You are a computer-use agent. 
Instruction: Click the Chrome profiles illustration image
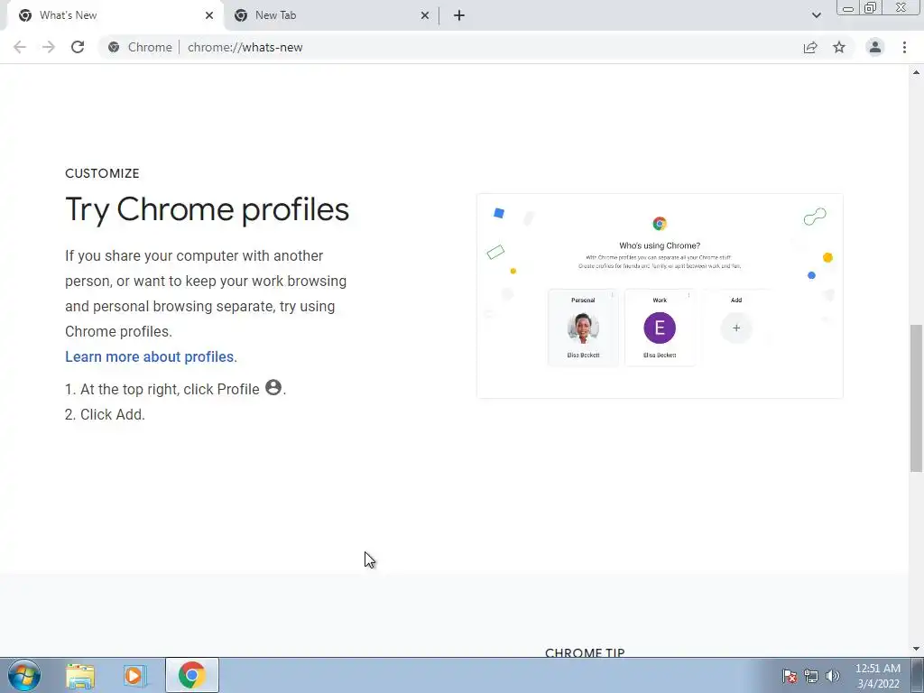pos(660,295)
